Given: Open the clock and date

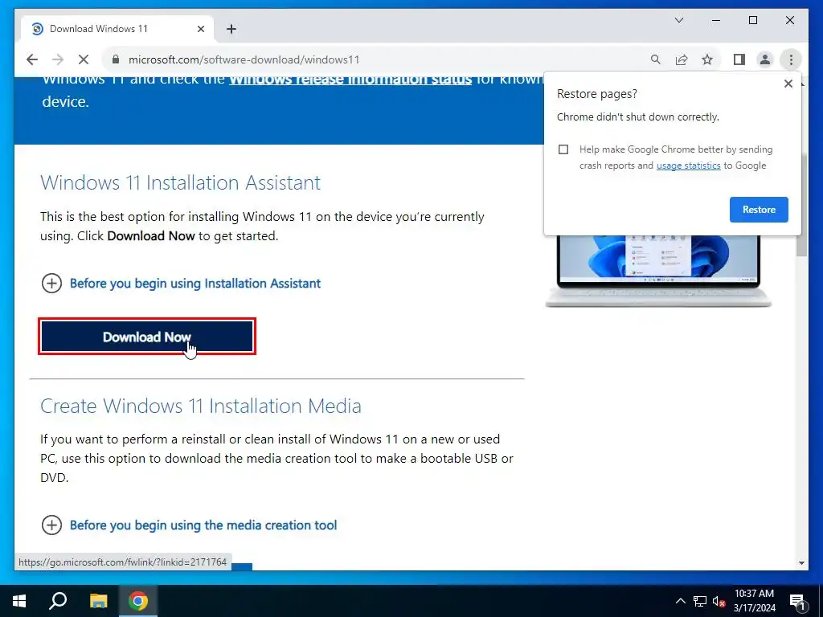Looking at the screenshot, I should click(x=754, y=601).
